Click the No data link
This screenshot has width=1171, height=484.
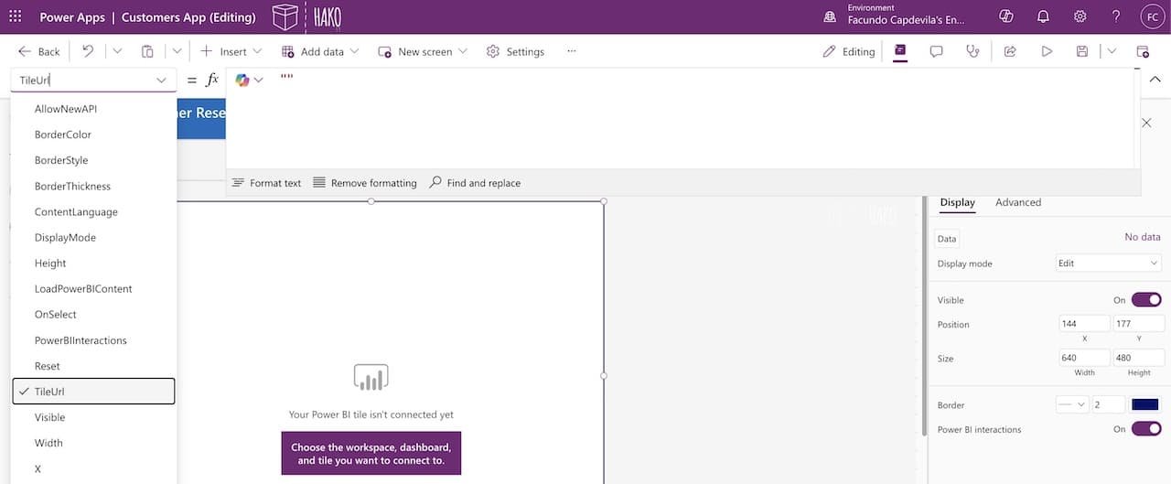(1143, 237)
